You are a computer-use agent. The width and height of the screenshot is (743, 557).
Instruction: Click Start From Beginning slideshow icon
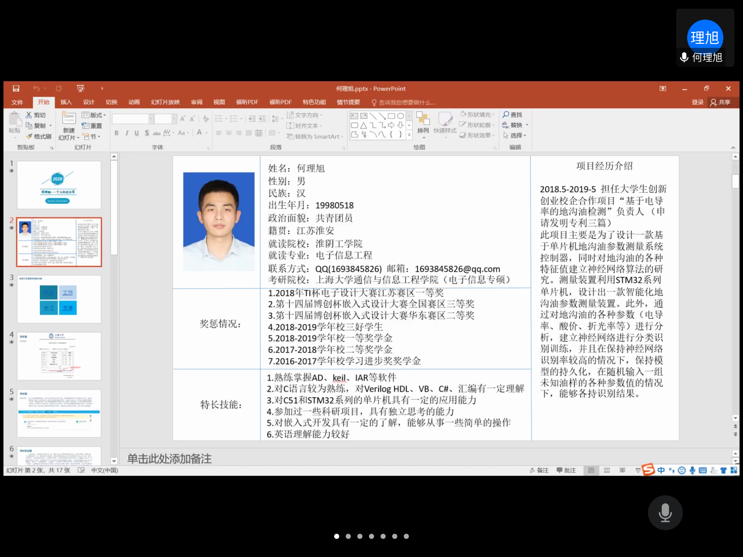click(x=81, y=88)
